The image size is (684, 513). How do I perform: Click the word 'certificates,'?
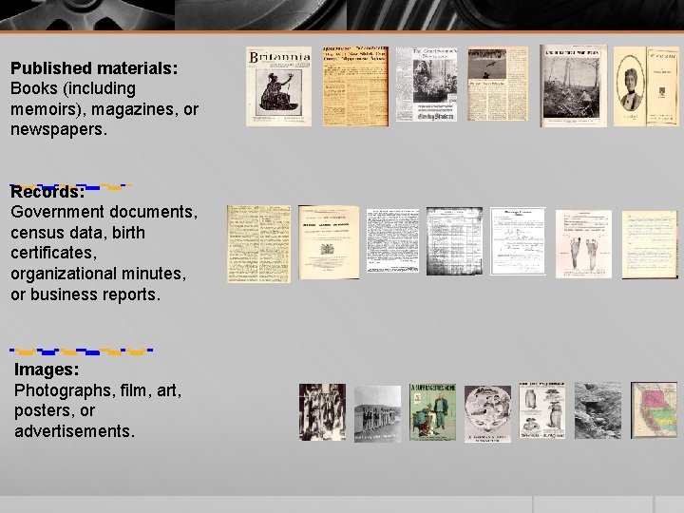54,253
